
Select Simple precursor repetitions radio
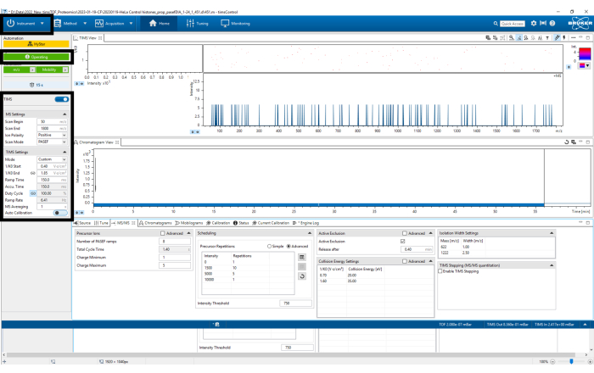tap(269, 247)
